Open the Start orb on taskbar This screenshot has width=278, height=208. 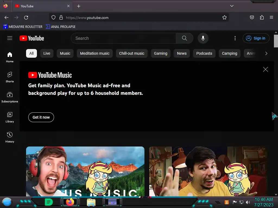click(x=7, y=202)
